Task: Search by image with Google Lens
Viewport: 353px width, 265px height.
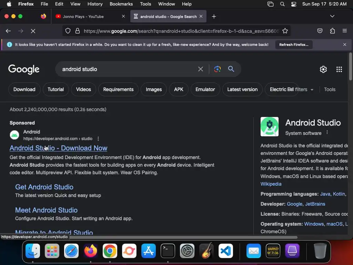Action: click(x=217, y=69)
